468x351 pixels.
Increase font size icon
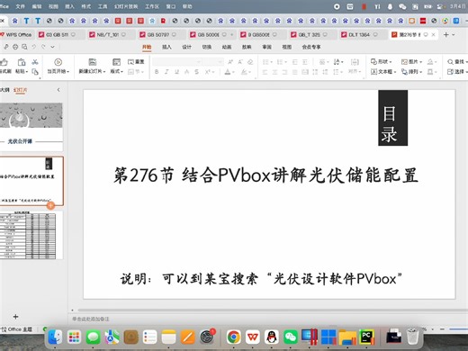(230, 62)
